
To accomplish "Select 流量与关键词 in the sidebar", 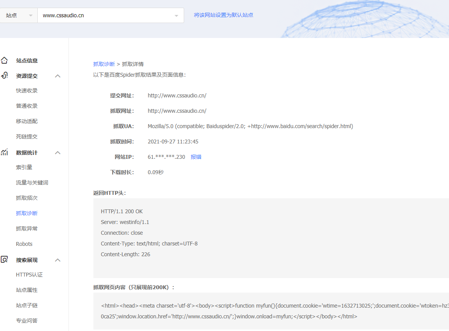I will click(x=32, y=183).
